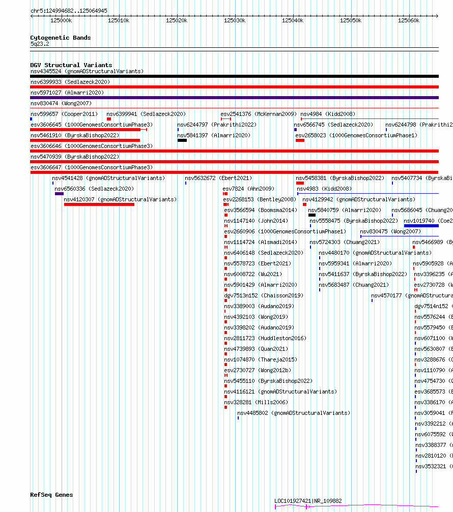
Task: Click the RefSeq Genes track title
Action: 51,495
